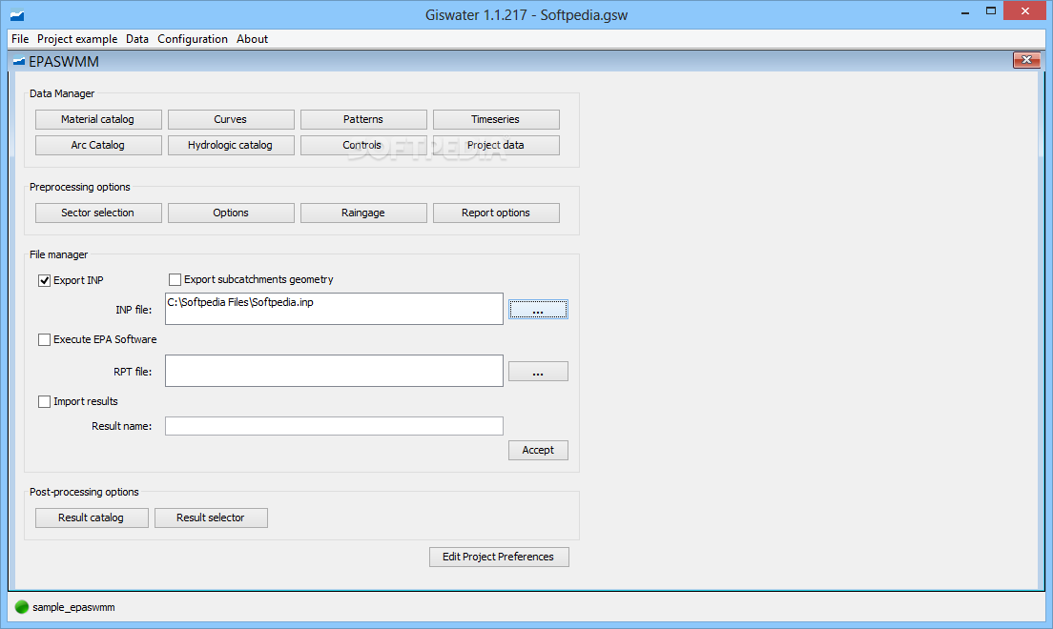Viewport: 1053px width, 629px height.
Task: Click the sample_epaswmm status text
Action: (x=73, y=607)
